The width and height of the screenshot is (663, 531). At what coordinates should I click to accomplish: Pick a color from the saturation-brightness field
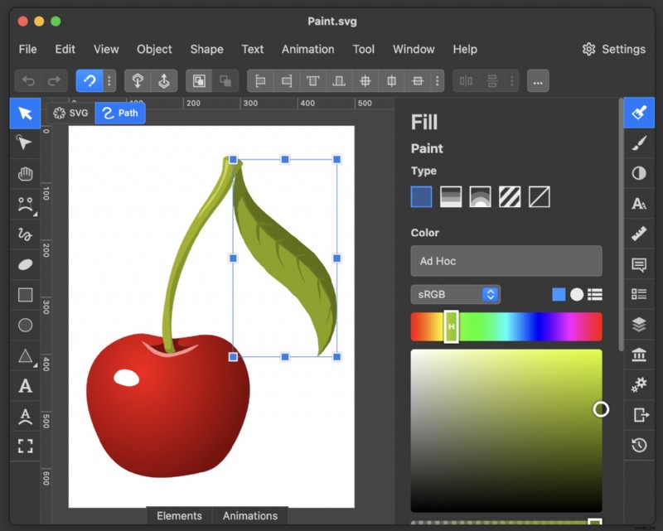(x=506, y=431)
